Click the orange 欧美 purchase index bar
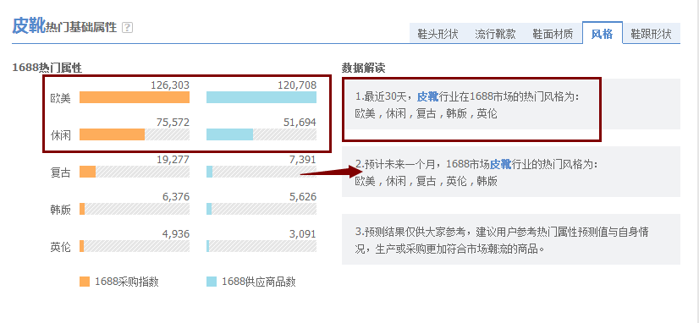Screen dimensions: 699x323 135,97
